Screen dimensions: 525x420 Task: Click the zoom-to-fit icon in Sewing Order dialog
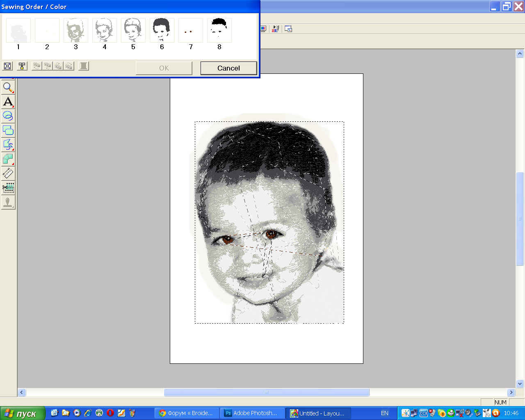(x=7, y=66)
